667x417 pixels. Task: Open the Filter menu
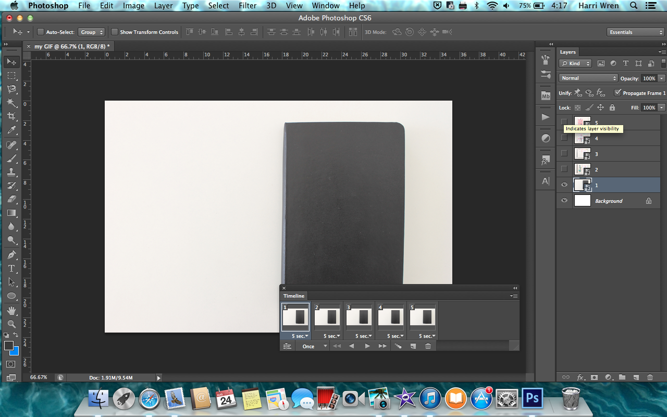tap(248, 6)
